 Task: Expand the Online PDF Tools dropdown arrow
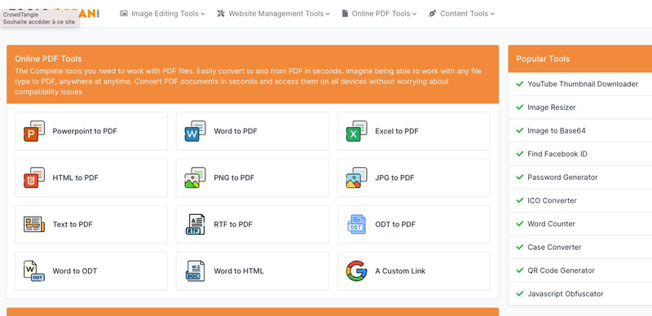pyautogui.click(x=414, y=14)
